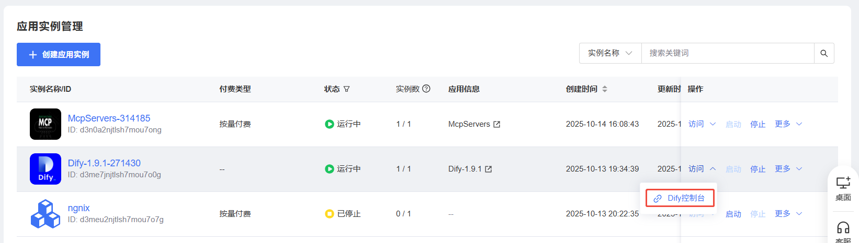Click the 桌面 desktop icon
Image resolution: width=859 pixels, height=243 pixels.
click(843, 183)
